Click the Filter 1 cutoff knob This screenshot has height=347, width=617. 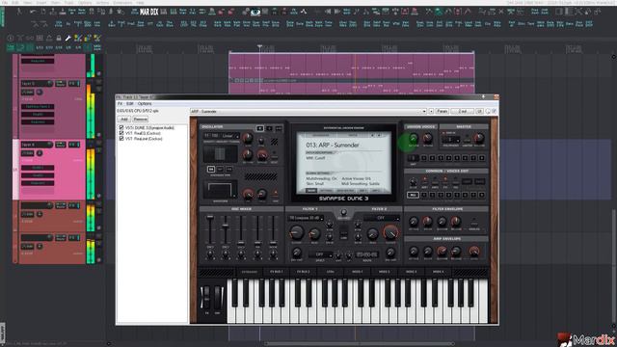297,233
